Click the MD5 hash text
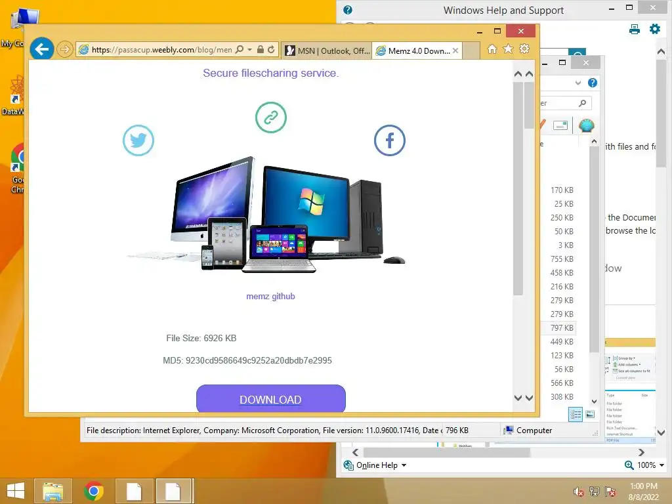 coord(247,360)
